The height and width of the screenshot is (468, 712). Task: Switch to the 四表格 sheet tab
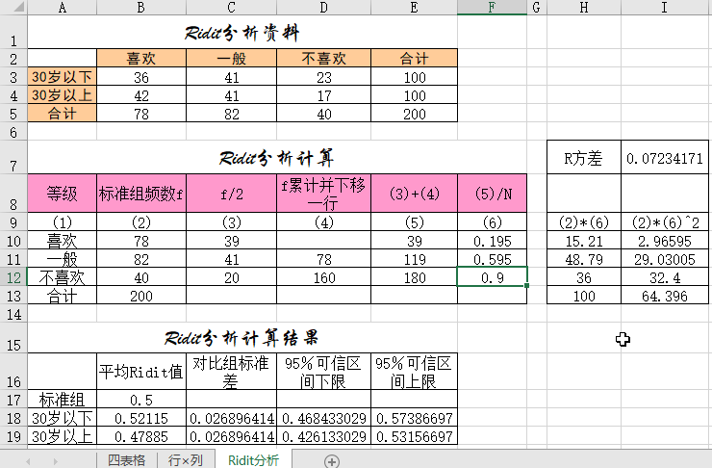[126, 460]
